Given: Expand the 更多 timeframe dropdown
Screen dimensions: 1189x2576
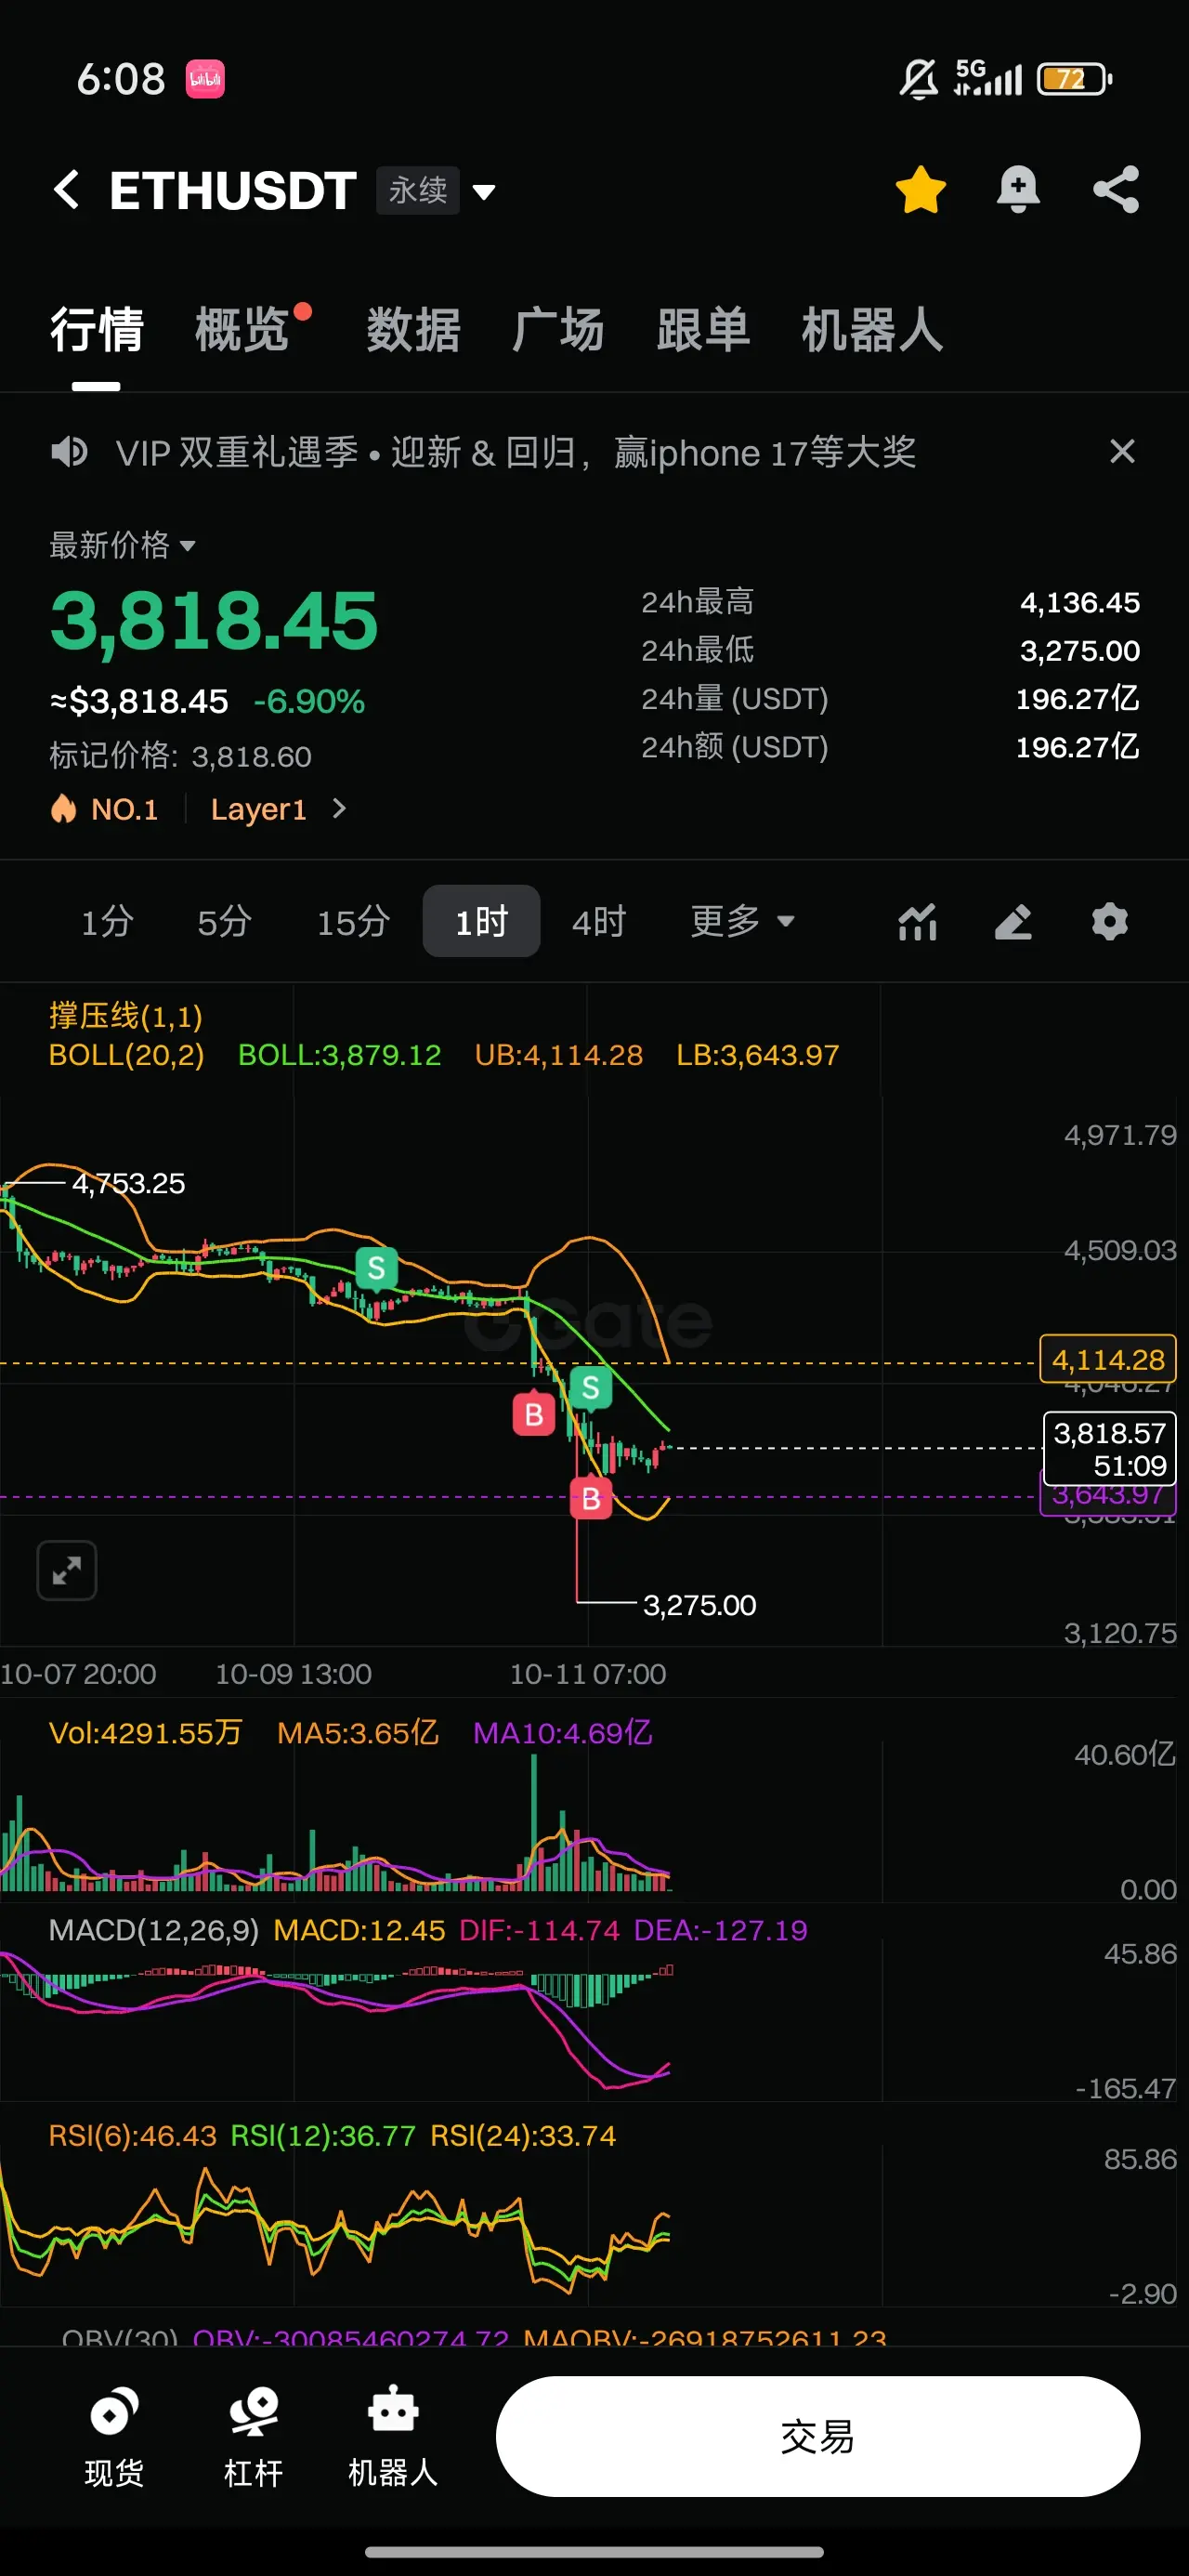Looking at the screenshot, I should (x=742, y=921).
